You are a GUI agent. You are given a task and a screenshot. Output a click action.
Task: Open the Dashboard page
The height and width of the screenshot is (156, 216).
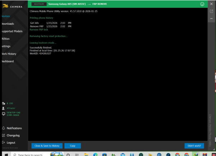tap(8, 61)
